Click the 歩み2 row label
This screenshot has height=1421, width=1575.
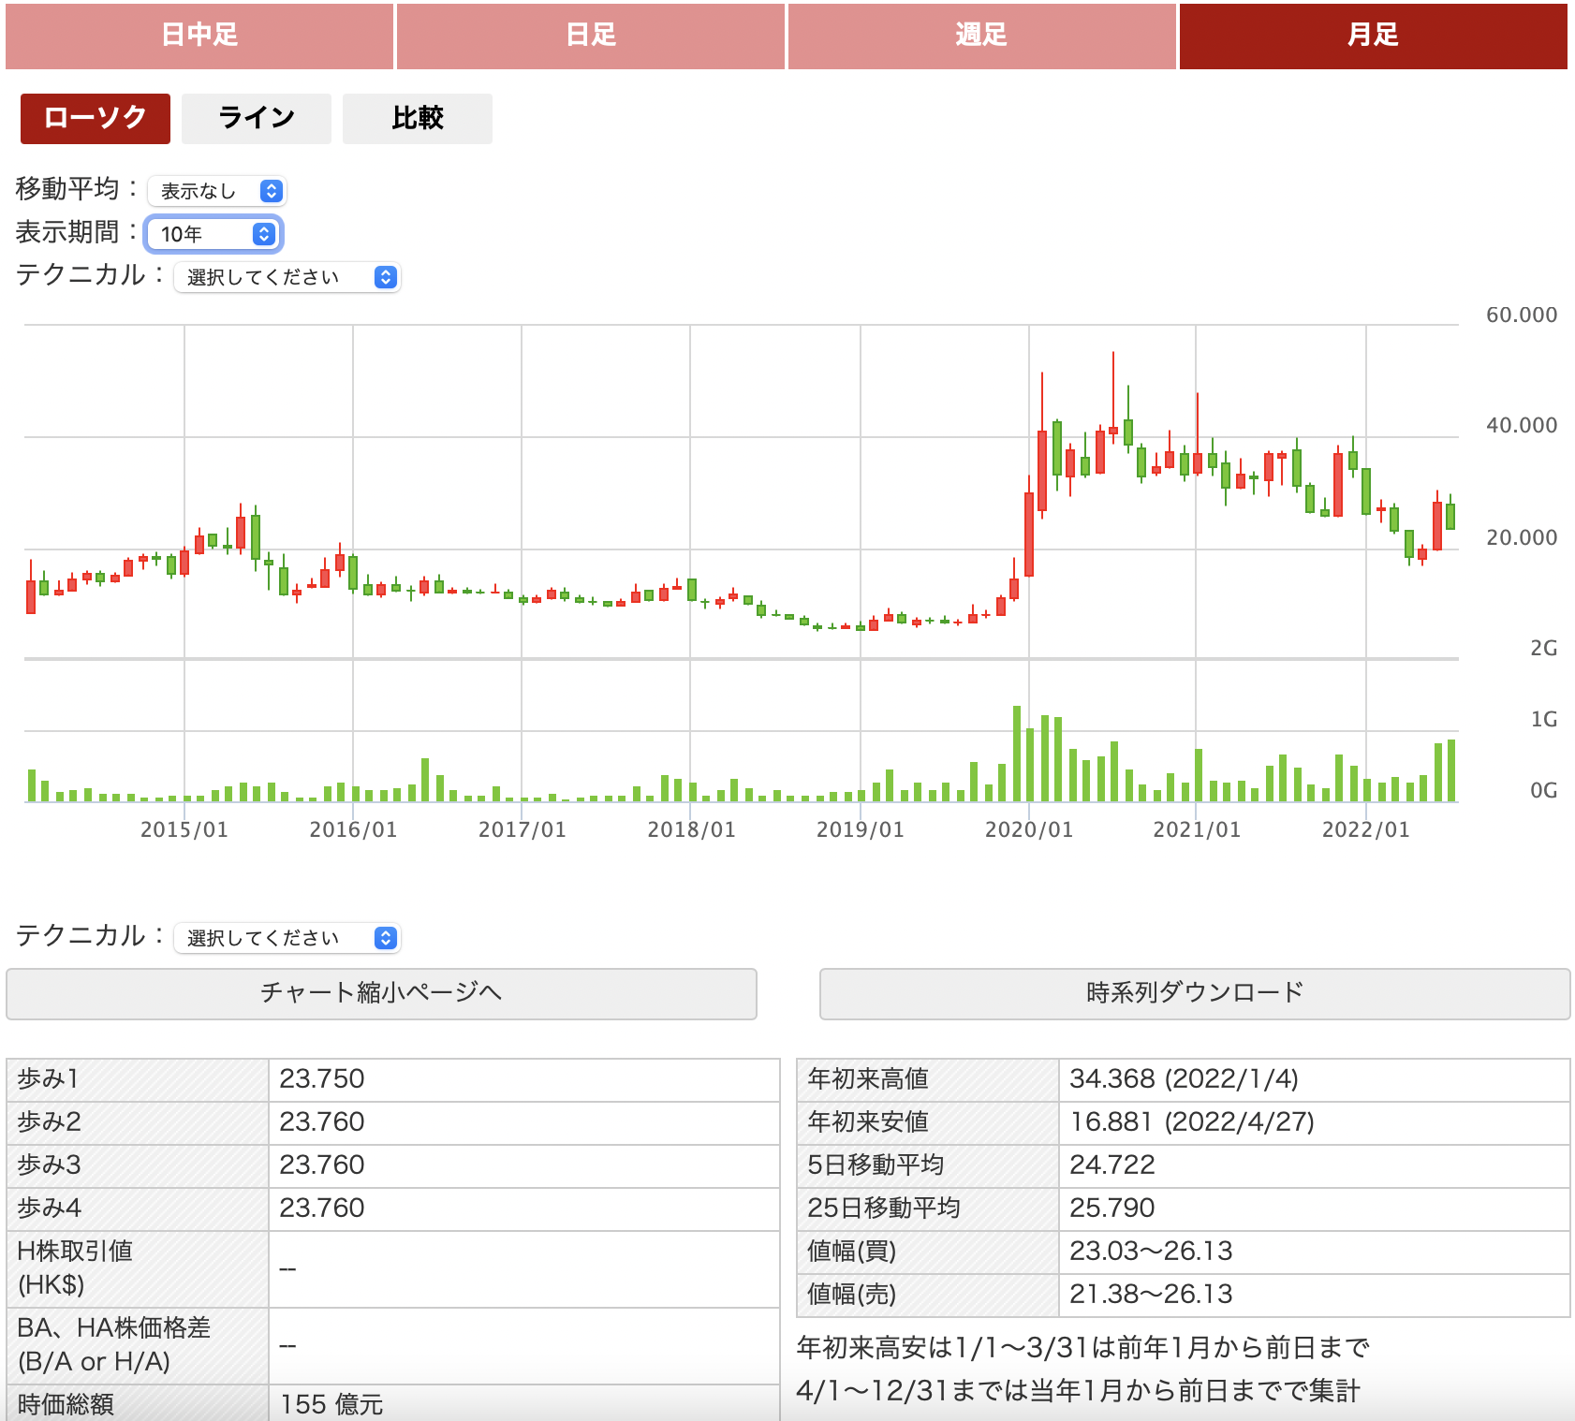(x=50, y=1122)
